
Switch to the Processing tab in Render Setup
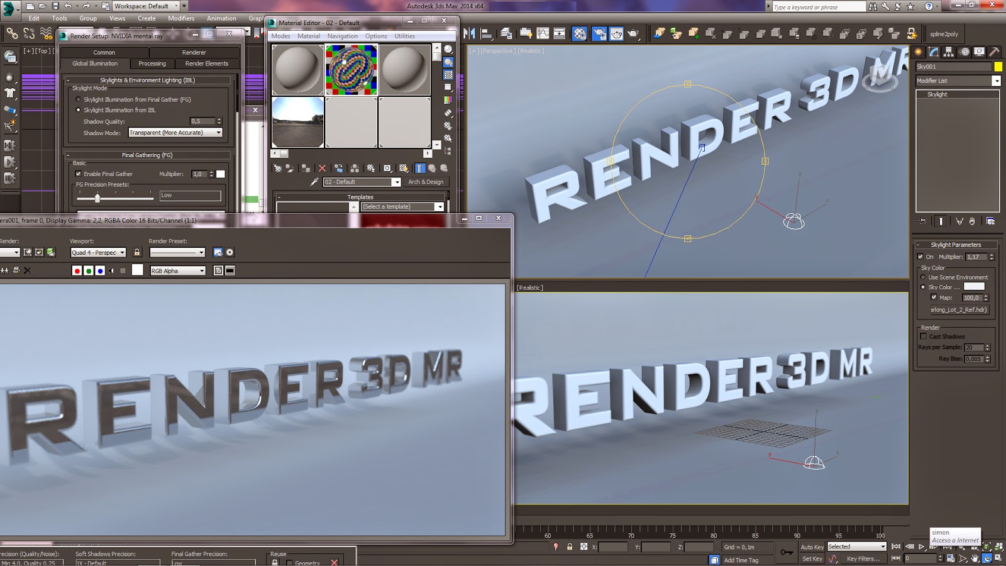[x=152, y=64]
